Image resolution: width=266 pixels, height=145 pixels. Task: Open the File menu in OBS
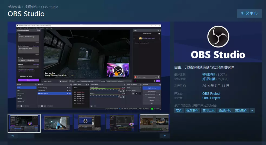18,28
